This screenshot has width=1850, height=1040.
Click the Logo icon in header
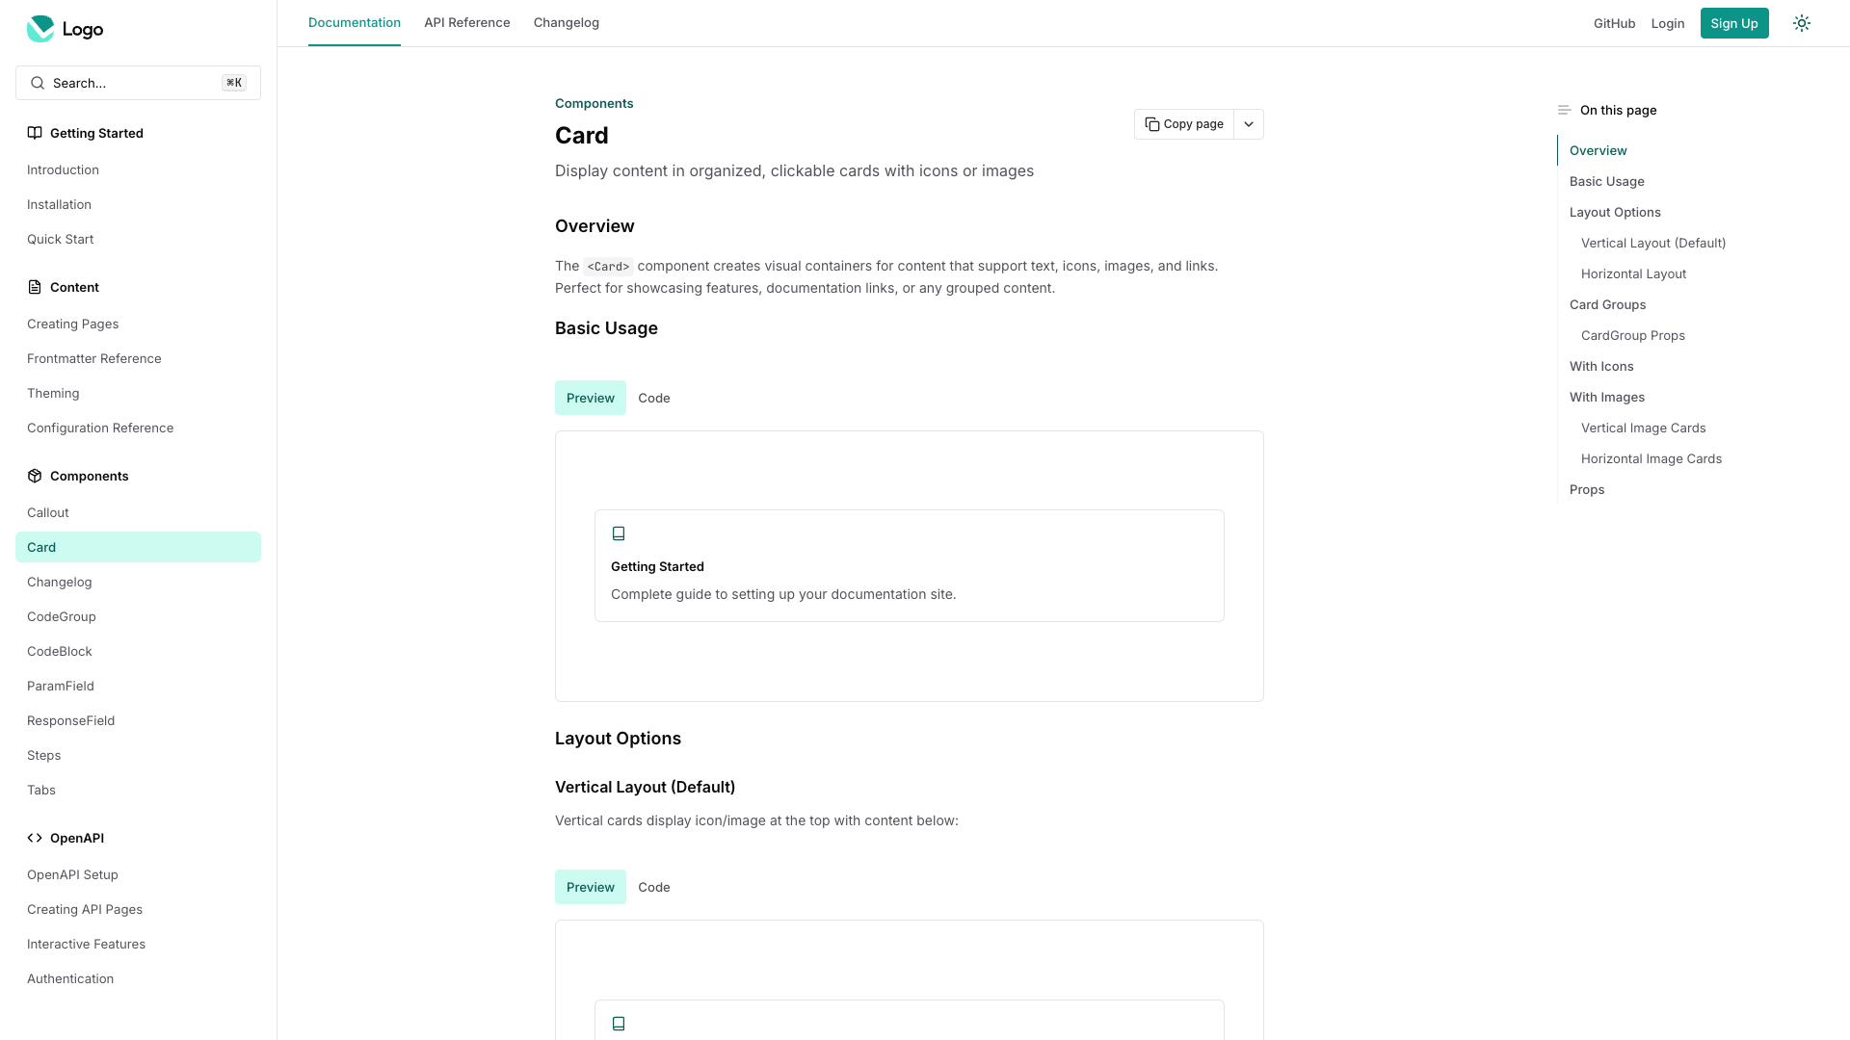click(40, 29)
